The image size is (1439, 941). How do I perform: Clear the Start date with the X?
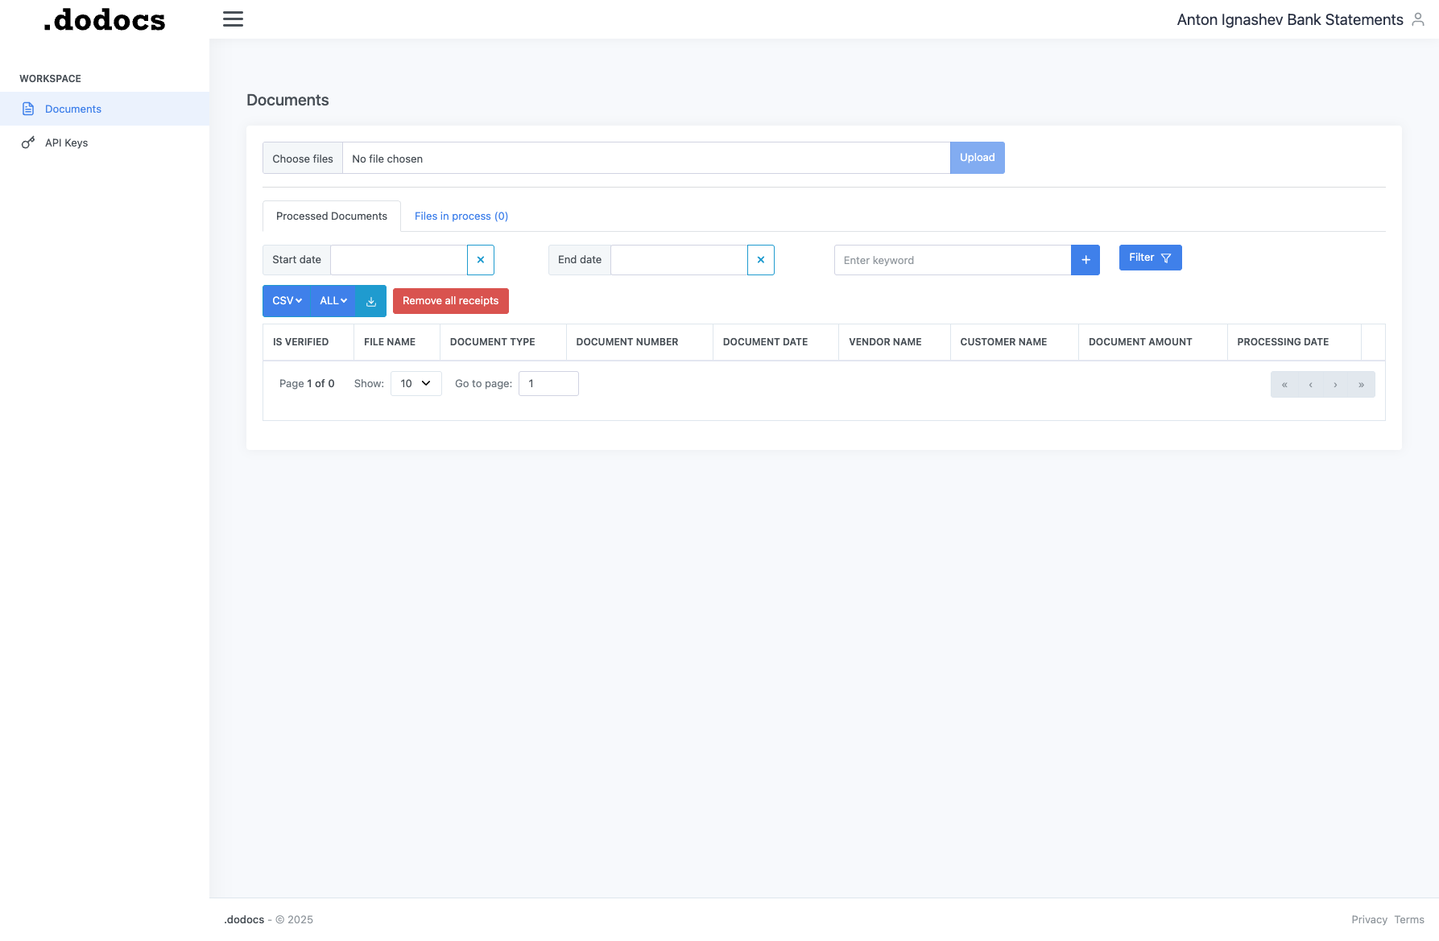[480, 260]
